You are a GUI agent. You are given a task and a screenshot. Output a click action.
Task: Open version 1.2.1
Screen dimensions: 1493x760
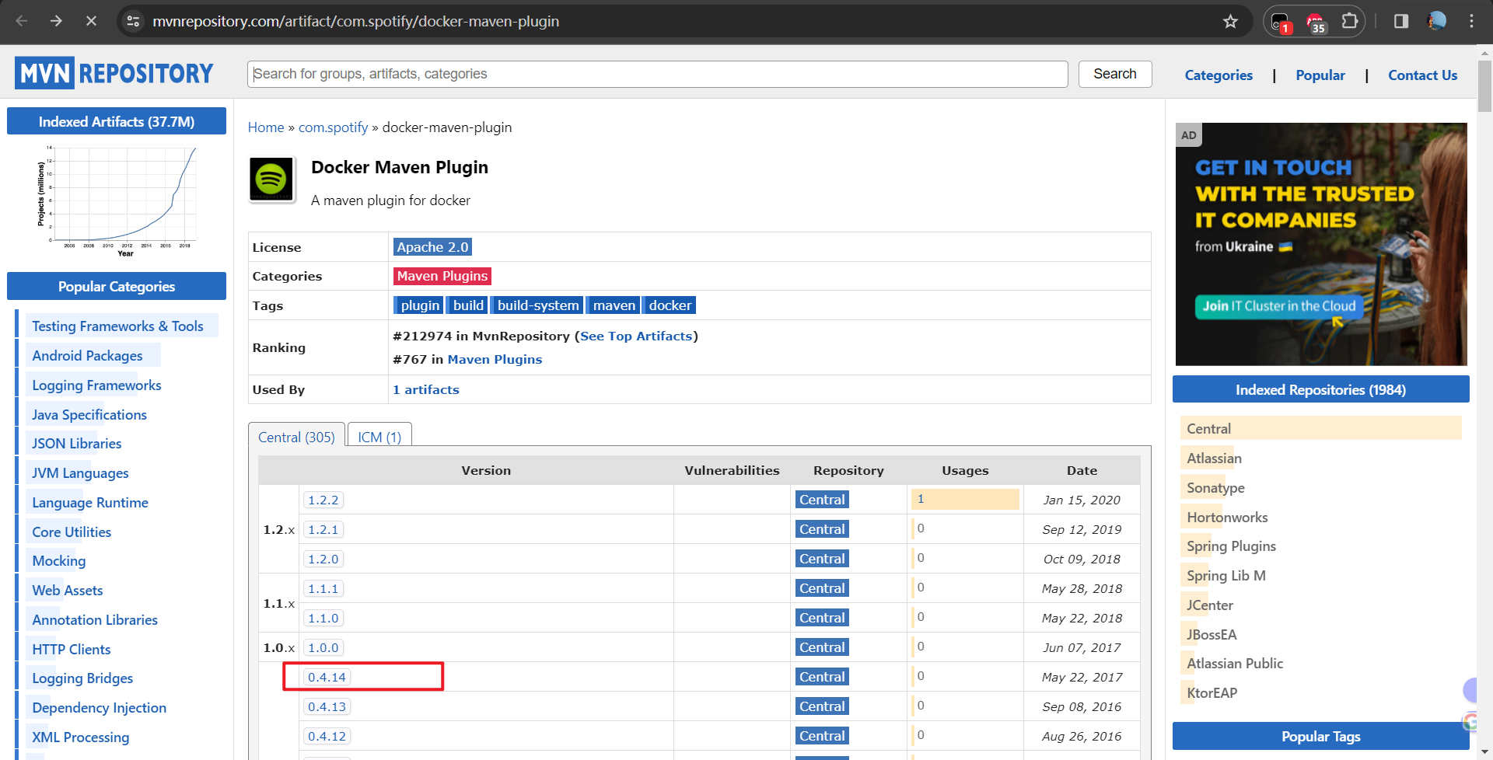pyautogui.click(x=323, y=529)
